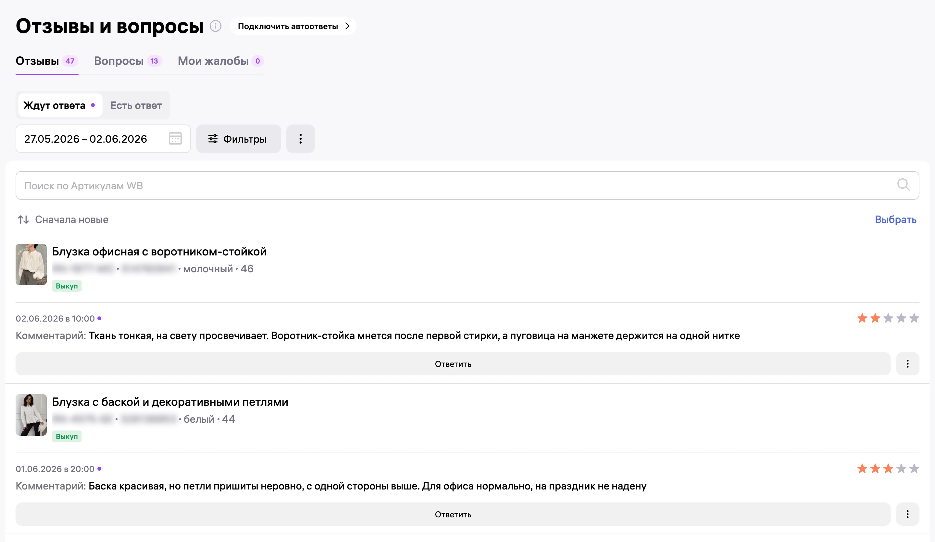Click the 13 count badge on Вопросы
The image size is (935, 542).
tap(154, 61)
